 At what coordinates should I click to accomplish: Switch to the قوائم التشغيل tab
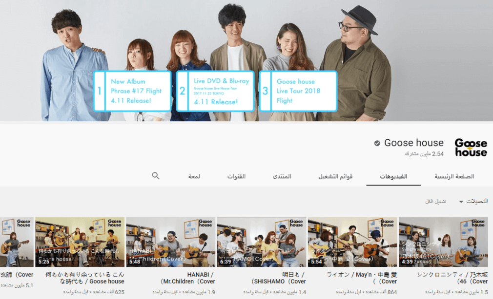(335, 176)
